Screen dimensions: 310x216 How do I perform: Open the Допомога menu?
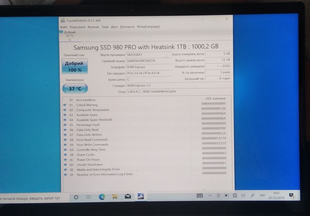(127, 26)
